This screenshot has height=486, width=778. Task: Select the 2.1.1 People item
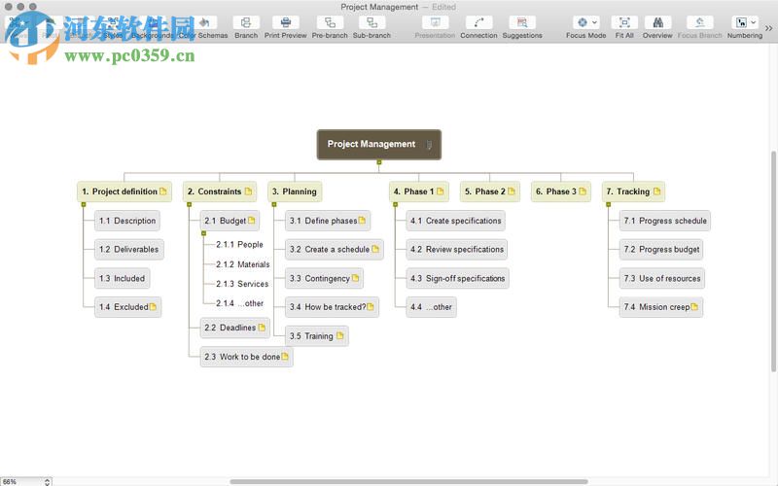[239, 245]
